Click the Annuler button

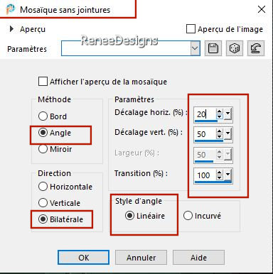click(x=141, y=257)
